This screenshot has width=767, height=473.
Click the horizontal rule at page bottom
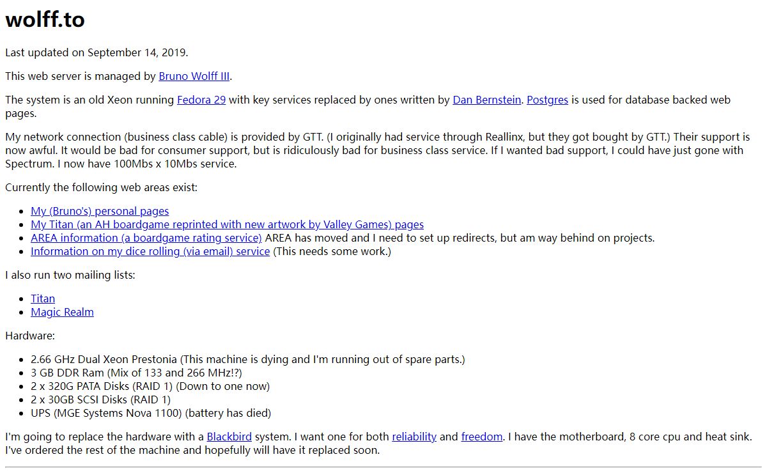point(383,468)
